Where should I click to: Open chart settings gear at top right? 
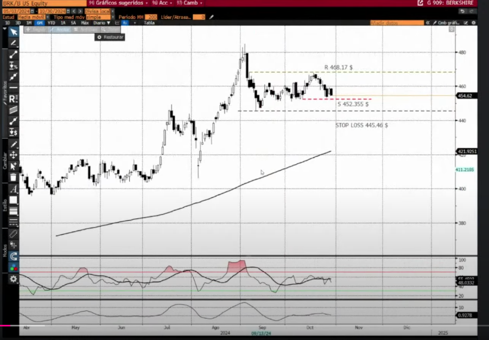tap(473, 23)
